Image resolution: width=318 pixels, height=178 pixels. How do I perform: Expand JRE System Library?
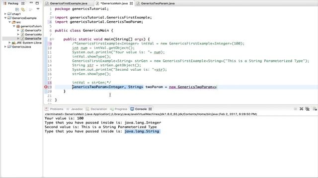(9, 43)
